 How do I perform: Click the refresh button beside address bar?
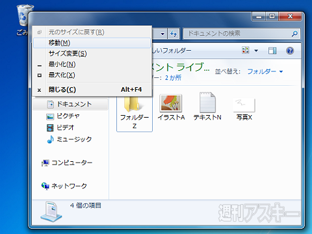coord(174,34)
